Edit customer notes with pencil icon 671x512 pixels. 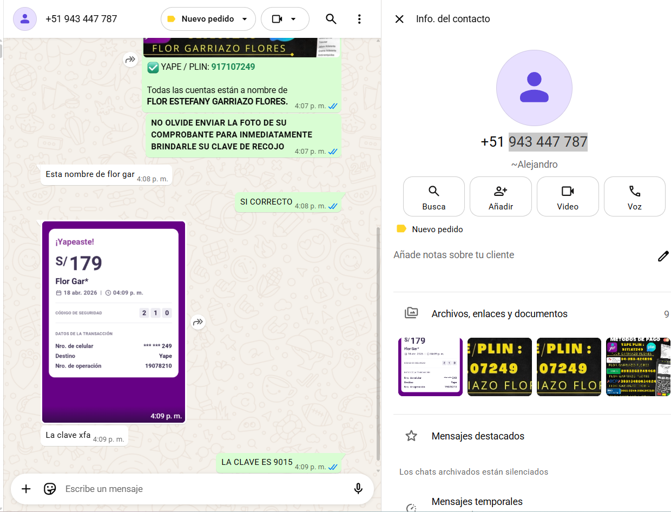coord(663,256)
